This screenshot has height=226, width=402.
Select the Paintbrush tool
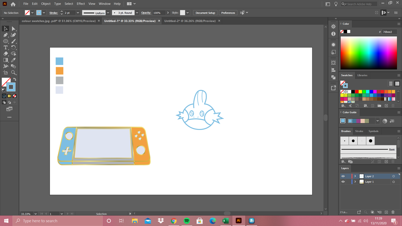coord(13,41)
